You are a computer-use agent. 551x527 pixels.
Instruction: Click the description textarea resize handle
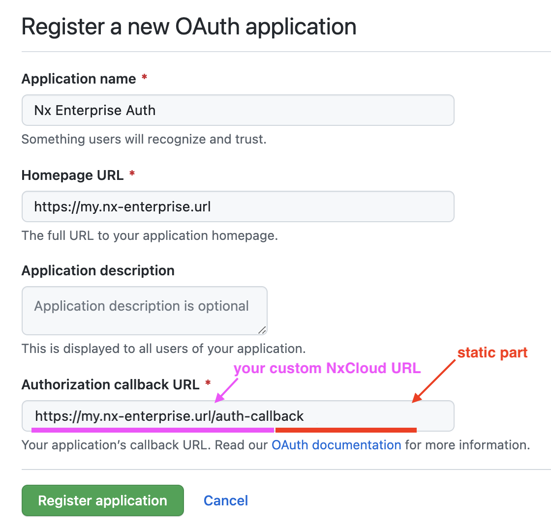tap(262, 330)
